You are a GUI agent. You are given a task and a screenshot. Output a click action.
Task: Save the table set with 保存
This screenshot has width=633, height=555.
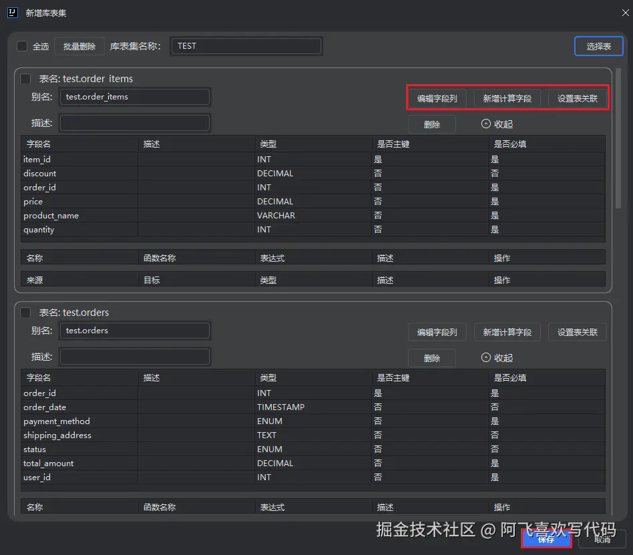tap(546, 539)
